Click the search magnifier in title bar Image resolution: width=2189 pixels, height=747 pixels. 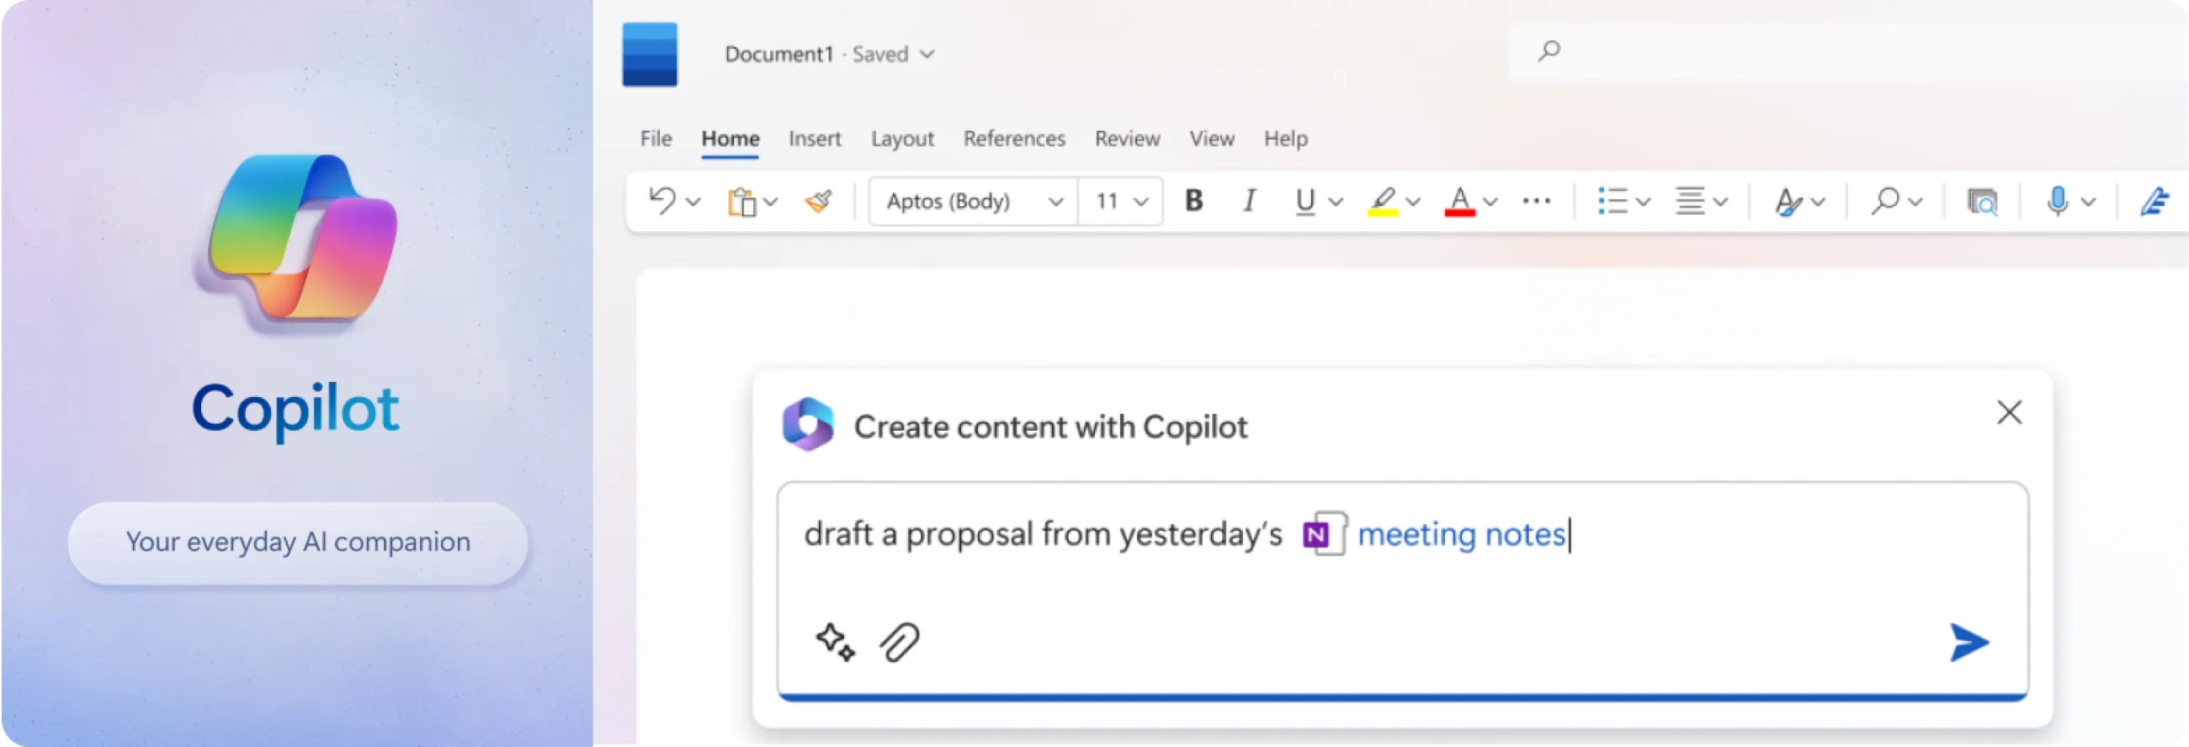[x=1549, y=51]
